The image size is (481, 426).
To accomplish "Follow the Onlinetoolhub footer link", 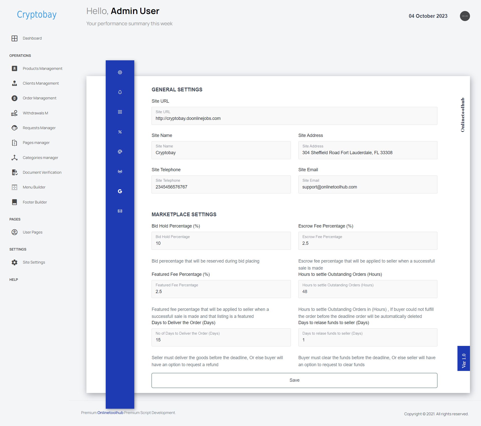I will (x=110, y=413).
